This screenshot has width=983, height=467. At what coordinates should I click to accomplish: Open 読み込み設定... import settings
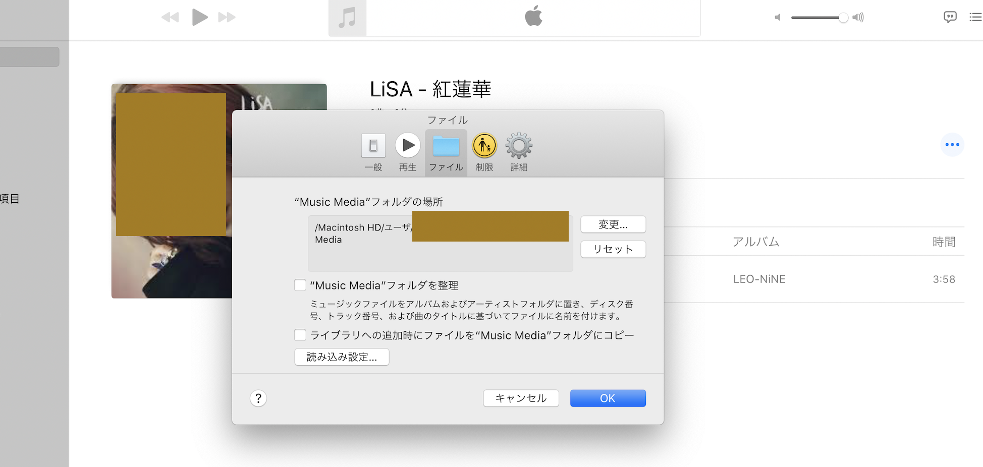pyautogui.click(x=342, y=357)
